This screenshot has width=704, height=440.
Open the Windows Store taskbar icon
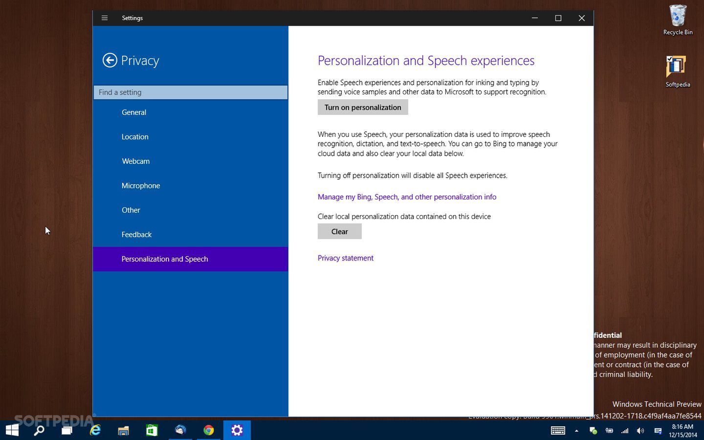[x=152, y=430]
